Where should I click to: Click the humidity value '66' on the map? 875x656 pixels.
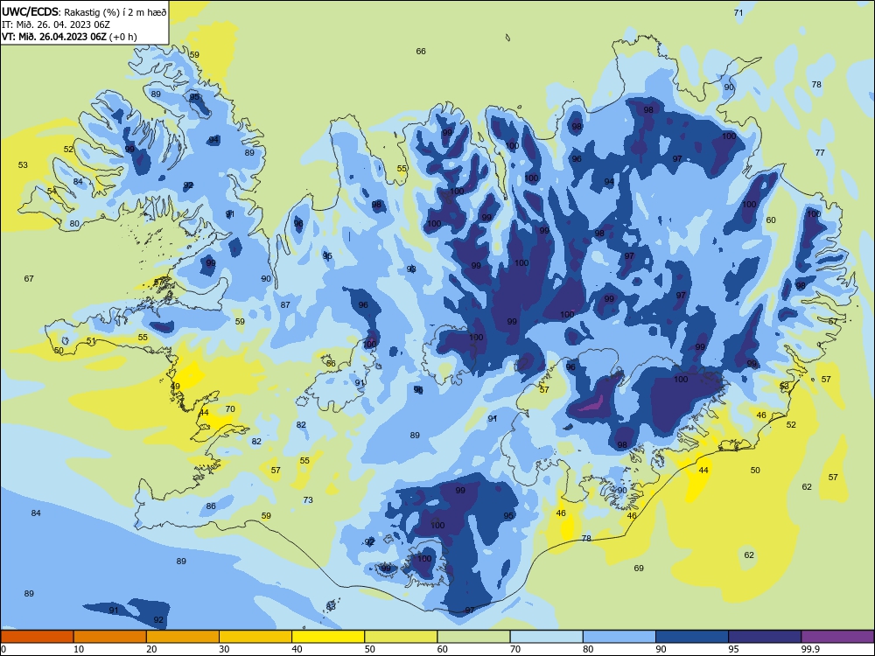(x=421, y=52)
